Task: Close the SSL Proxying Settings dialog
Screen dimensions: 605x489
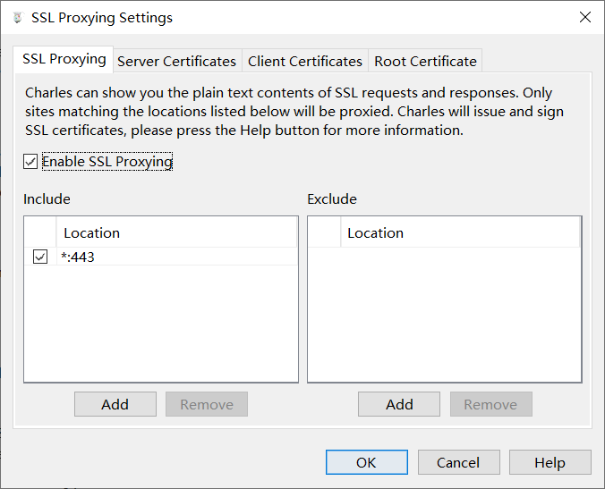Action: click(x=585, y=17)
